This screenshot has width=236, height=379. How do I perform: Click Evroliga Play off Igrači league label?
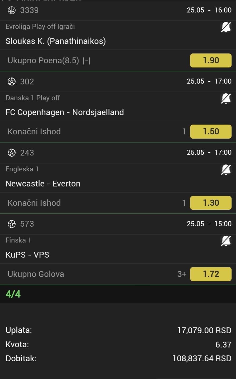click(x=40, y=26)
